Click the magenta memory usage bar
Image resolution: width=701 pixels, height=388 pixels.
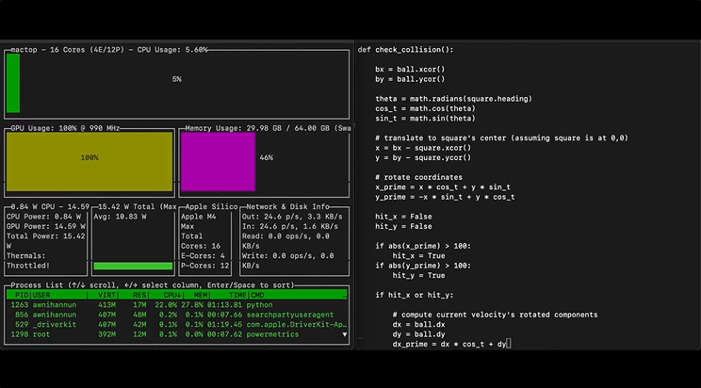[219, 161]
